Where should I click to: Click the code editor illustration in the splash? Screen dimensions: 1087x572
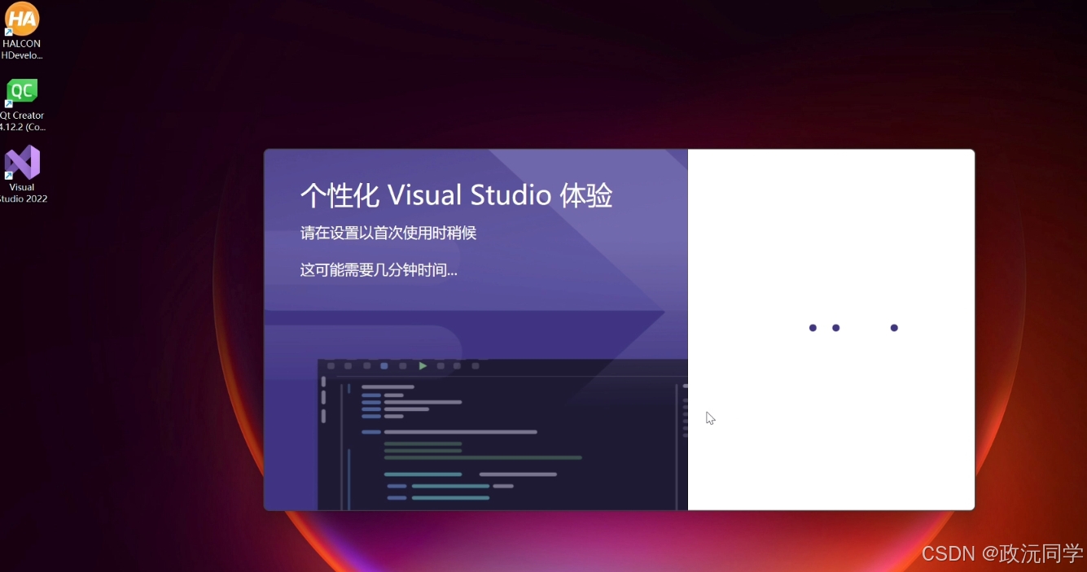click(502, 434)
